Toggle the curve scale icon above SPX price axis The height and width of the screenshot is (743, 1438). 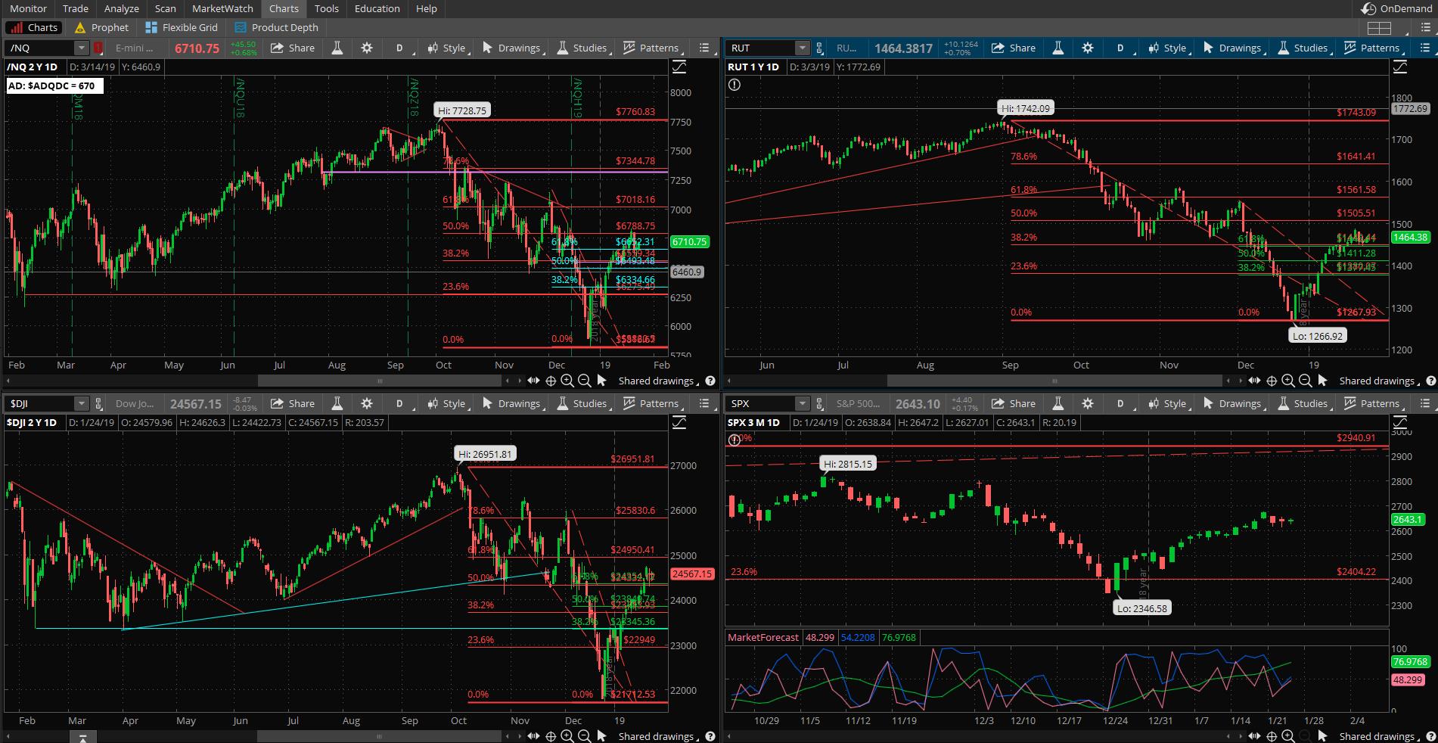tap(1400, 422)
